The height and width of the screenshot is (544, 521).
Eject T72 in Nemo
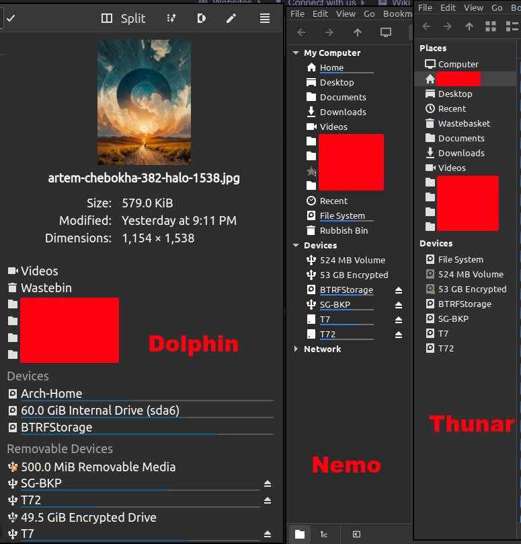[x=399, y=335]
